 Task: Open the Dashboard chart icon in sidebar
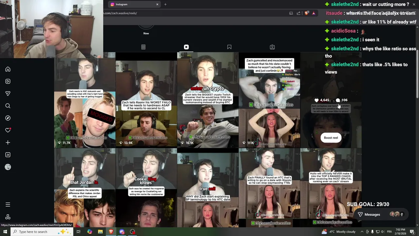tap(8, 155)
